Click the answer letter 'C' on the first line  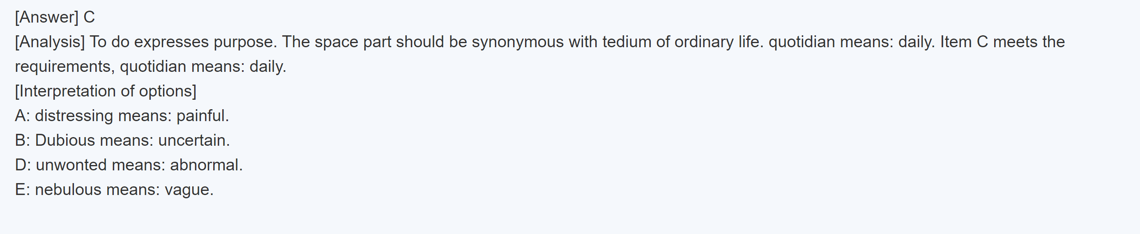(89, 17)
